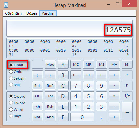Click the percent button

[x=127, y=86]
